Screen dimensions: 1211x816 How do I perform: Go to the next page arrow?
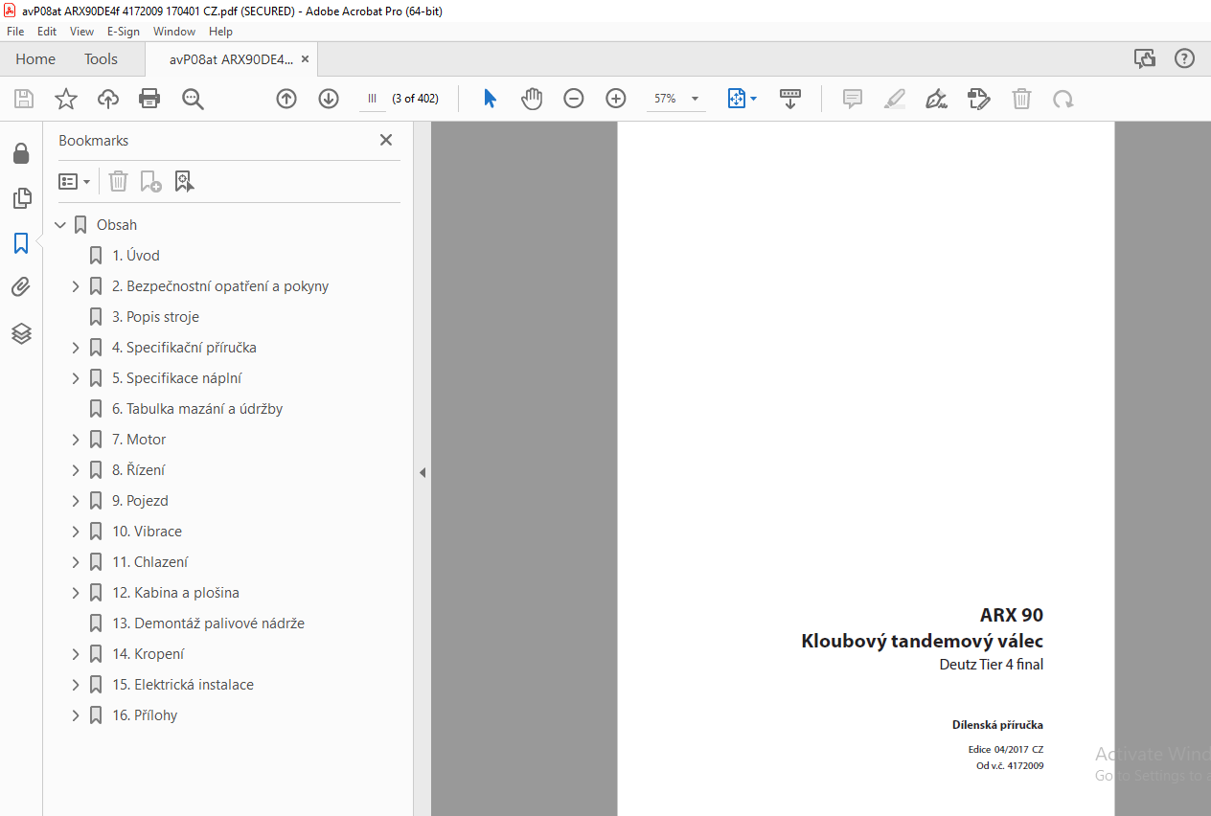click(x=329, y=99)
